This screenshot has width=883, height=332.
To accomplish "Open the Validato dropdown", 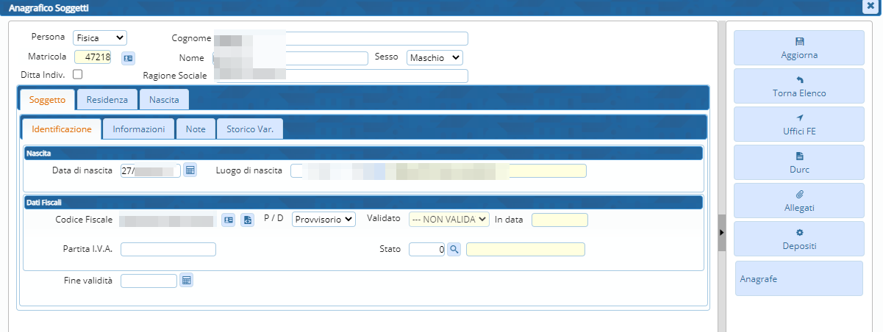I will [448, 219].
